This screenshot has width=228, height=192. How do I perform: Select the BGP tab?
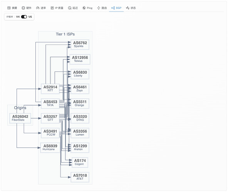click(116, 8)
